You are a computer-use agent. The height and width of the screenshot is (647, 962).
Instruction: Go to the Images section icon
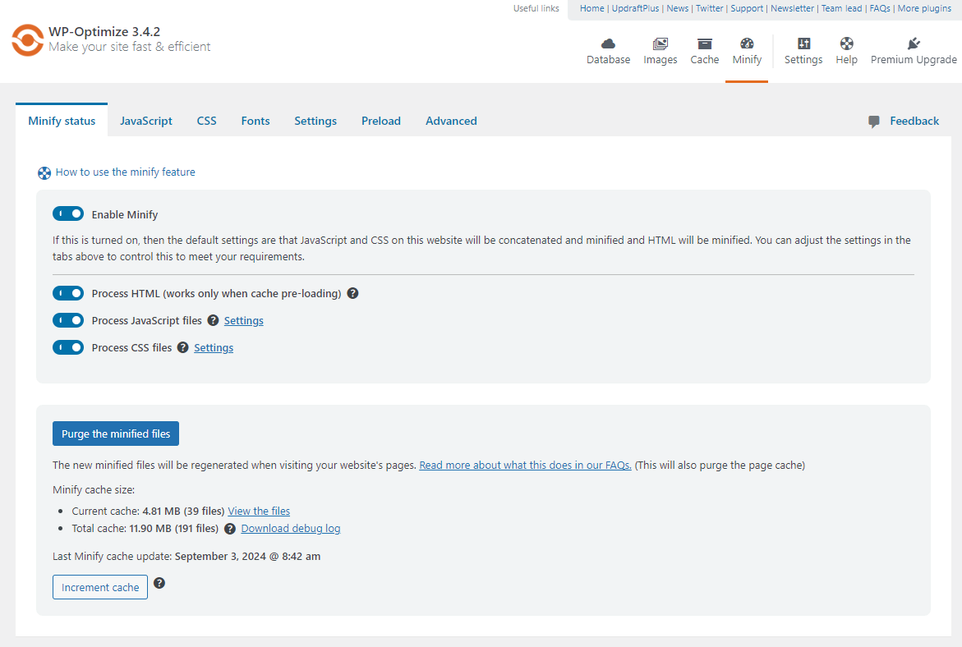coord(661,44)
